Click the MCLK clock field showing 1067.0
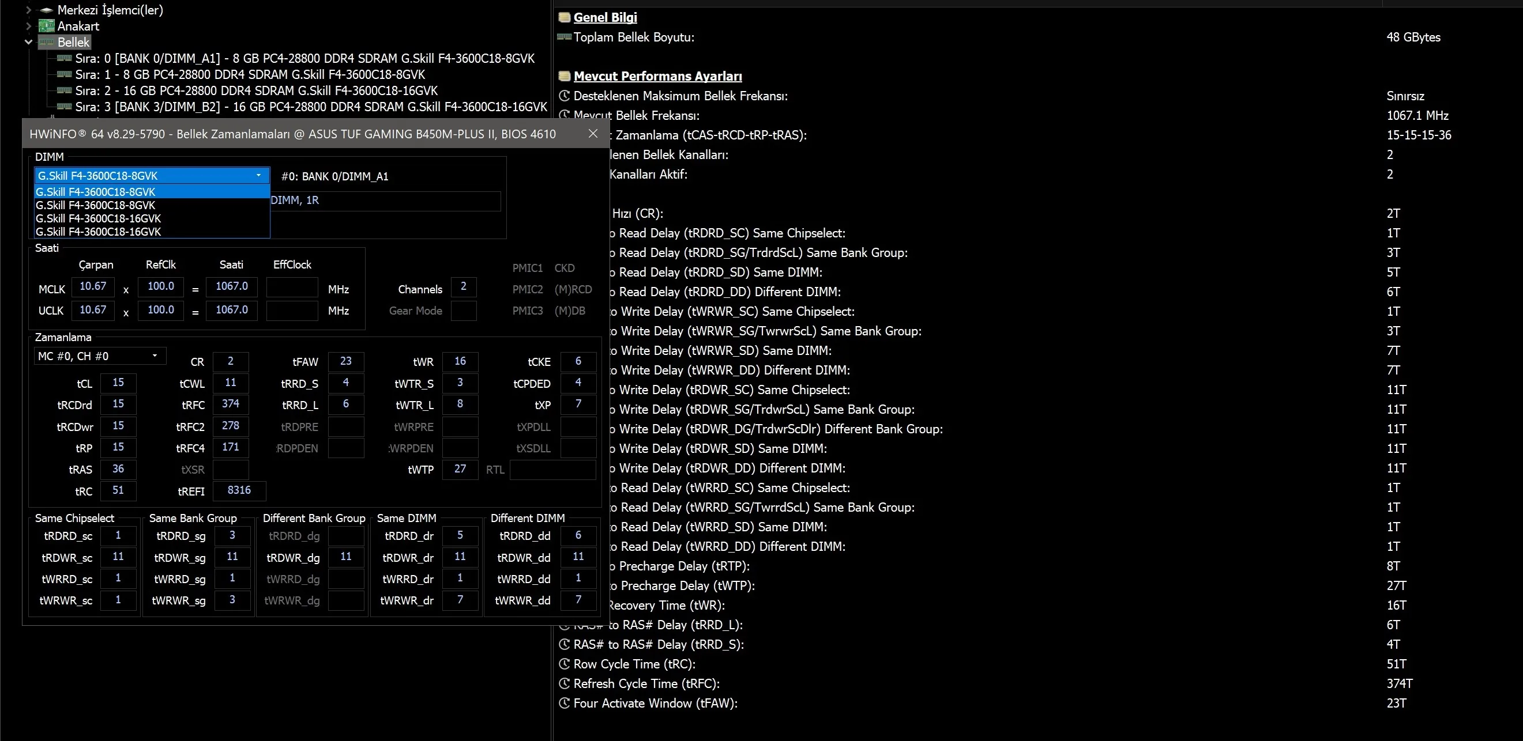 click(x=232, y=286)
